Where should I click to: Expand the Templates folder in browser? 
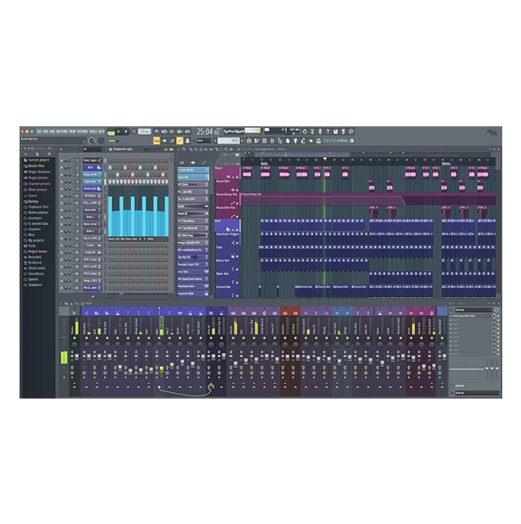click(x=33, y=285)
